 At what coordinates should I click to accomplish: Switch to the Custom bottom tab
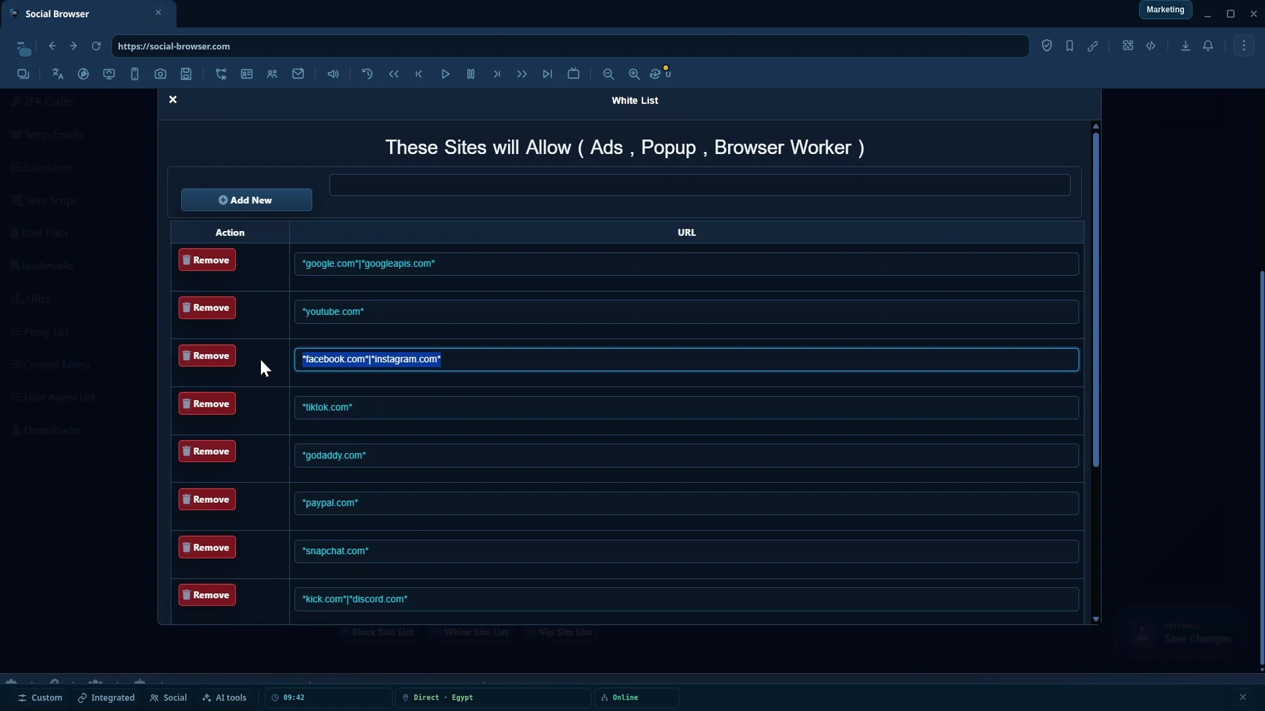[x=40, y=698]
